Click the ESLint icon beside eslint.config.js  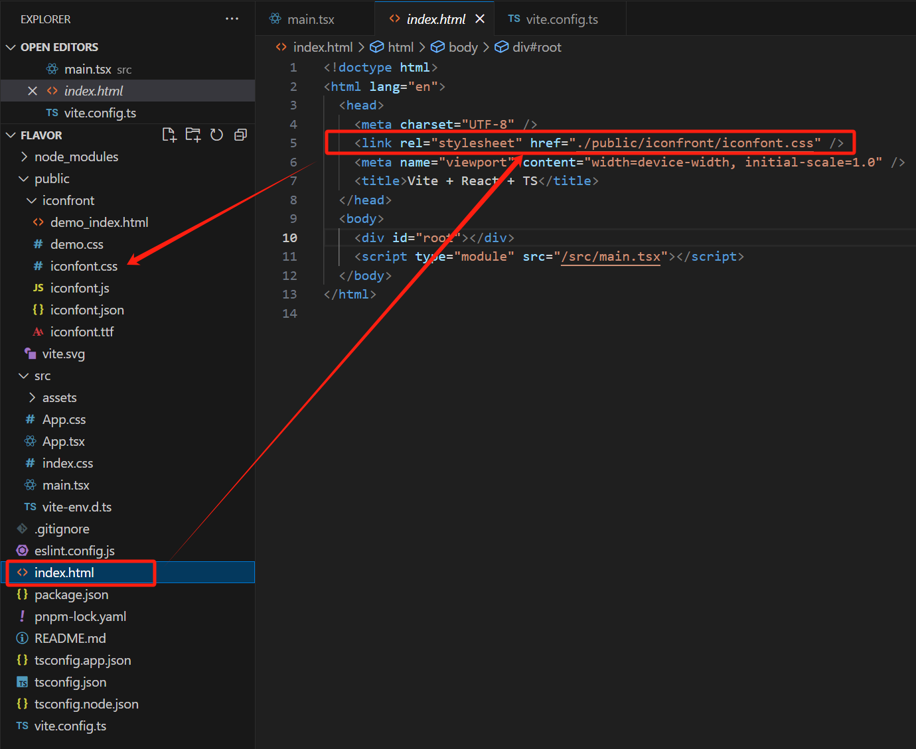click(x=22, y=551)
